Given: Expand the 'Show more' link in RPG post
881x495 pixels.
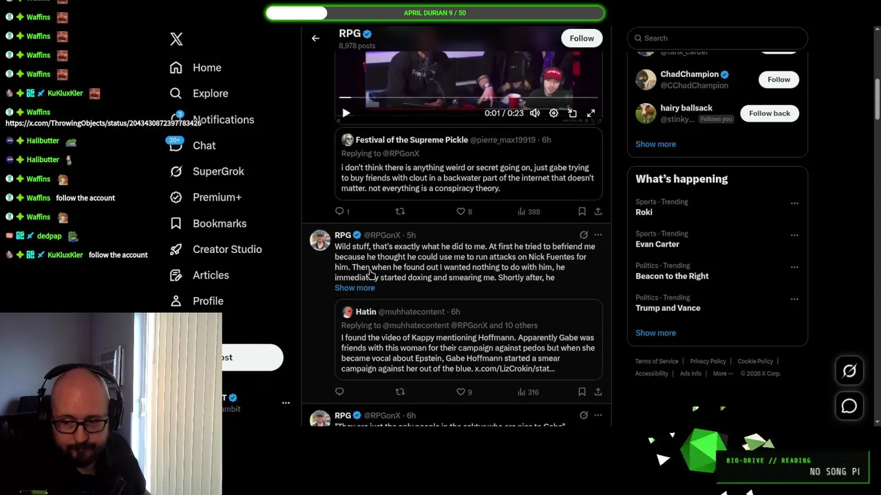Looking at the screenshot, I should tap(354, 288).
